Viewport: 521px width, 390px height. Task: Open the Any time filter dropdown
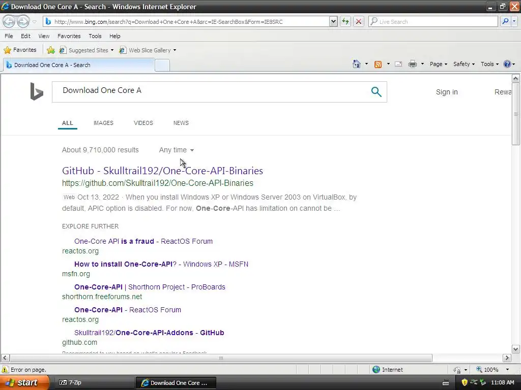177,150
